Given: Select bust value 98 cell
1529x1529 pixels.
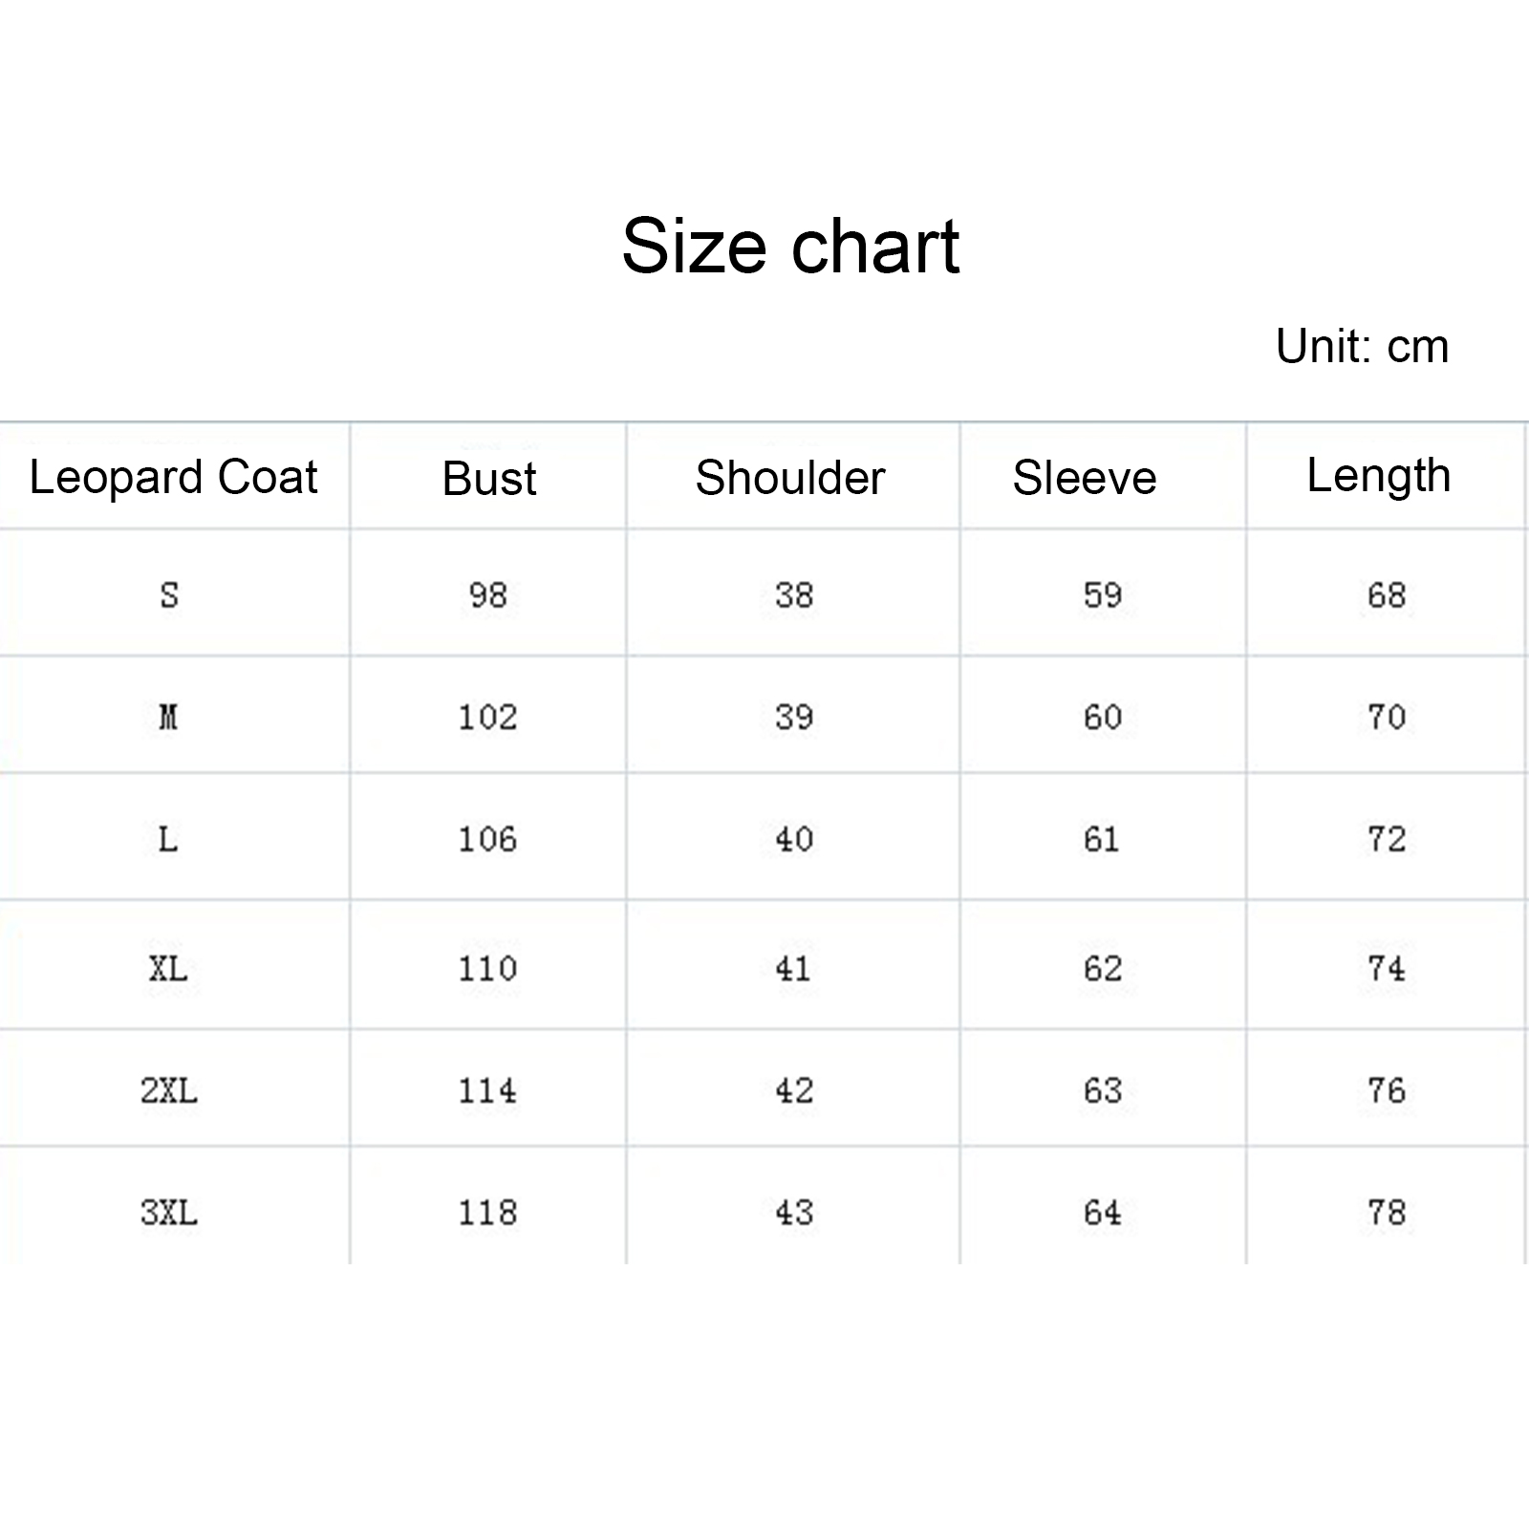Looking at the screenshot, I should click(x=487, y=595).
